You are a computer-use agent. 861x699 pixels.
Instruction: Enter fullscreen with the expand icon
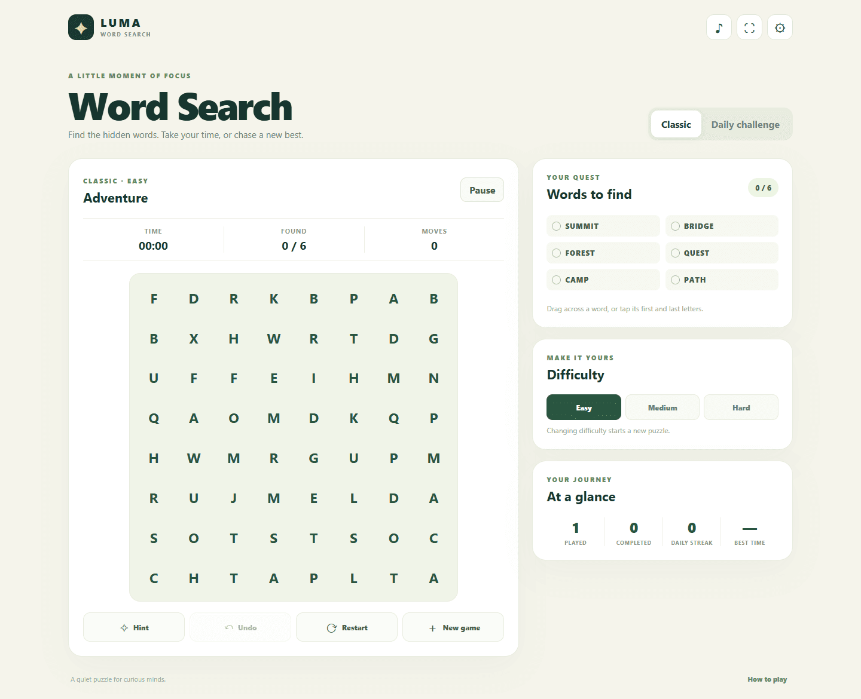[749, 27]
